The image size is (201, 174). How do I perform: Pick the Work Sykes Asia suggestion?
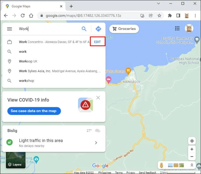tap(54, 71)
